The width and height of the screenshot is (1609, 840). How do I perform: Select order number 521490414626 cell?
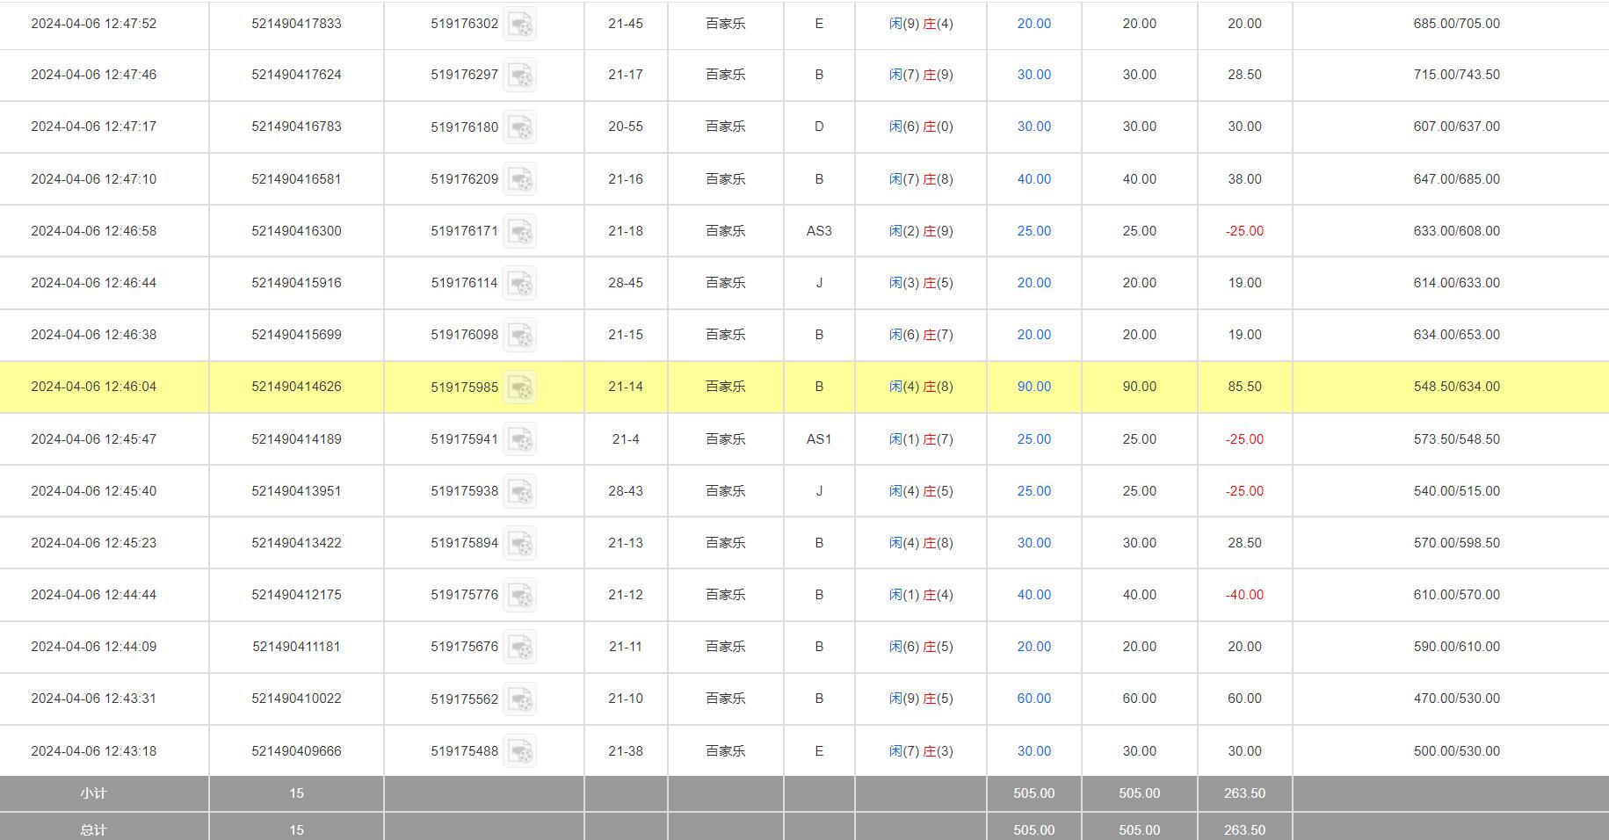[296, 387]
